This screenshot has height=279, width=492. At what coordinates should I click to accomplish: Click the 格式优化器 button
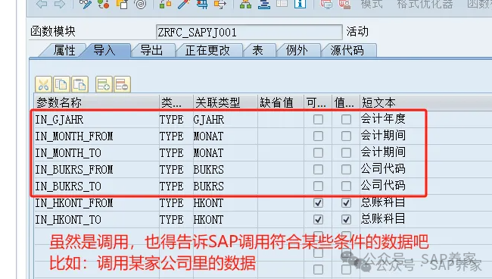coord(425,4)
